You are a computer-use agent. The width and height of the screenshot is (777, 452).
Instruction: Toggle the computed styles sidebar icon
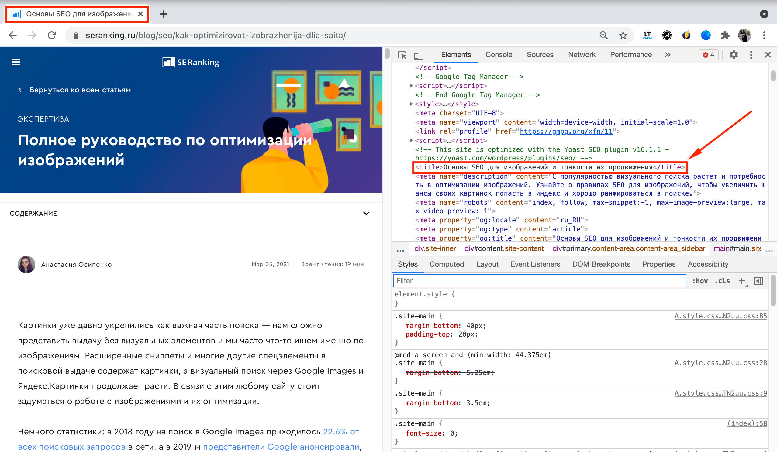click(x=758, y=281)
